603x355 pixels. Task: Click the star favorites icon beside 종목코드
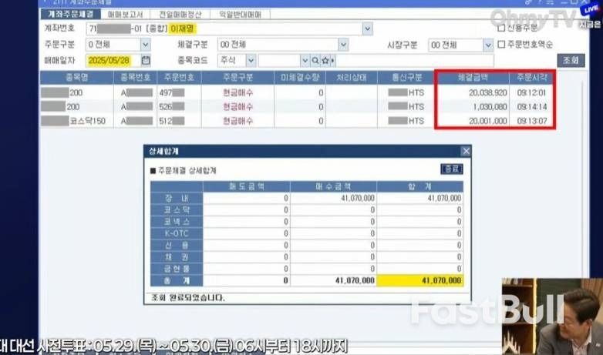(x=325, y=61)
